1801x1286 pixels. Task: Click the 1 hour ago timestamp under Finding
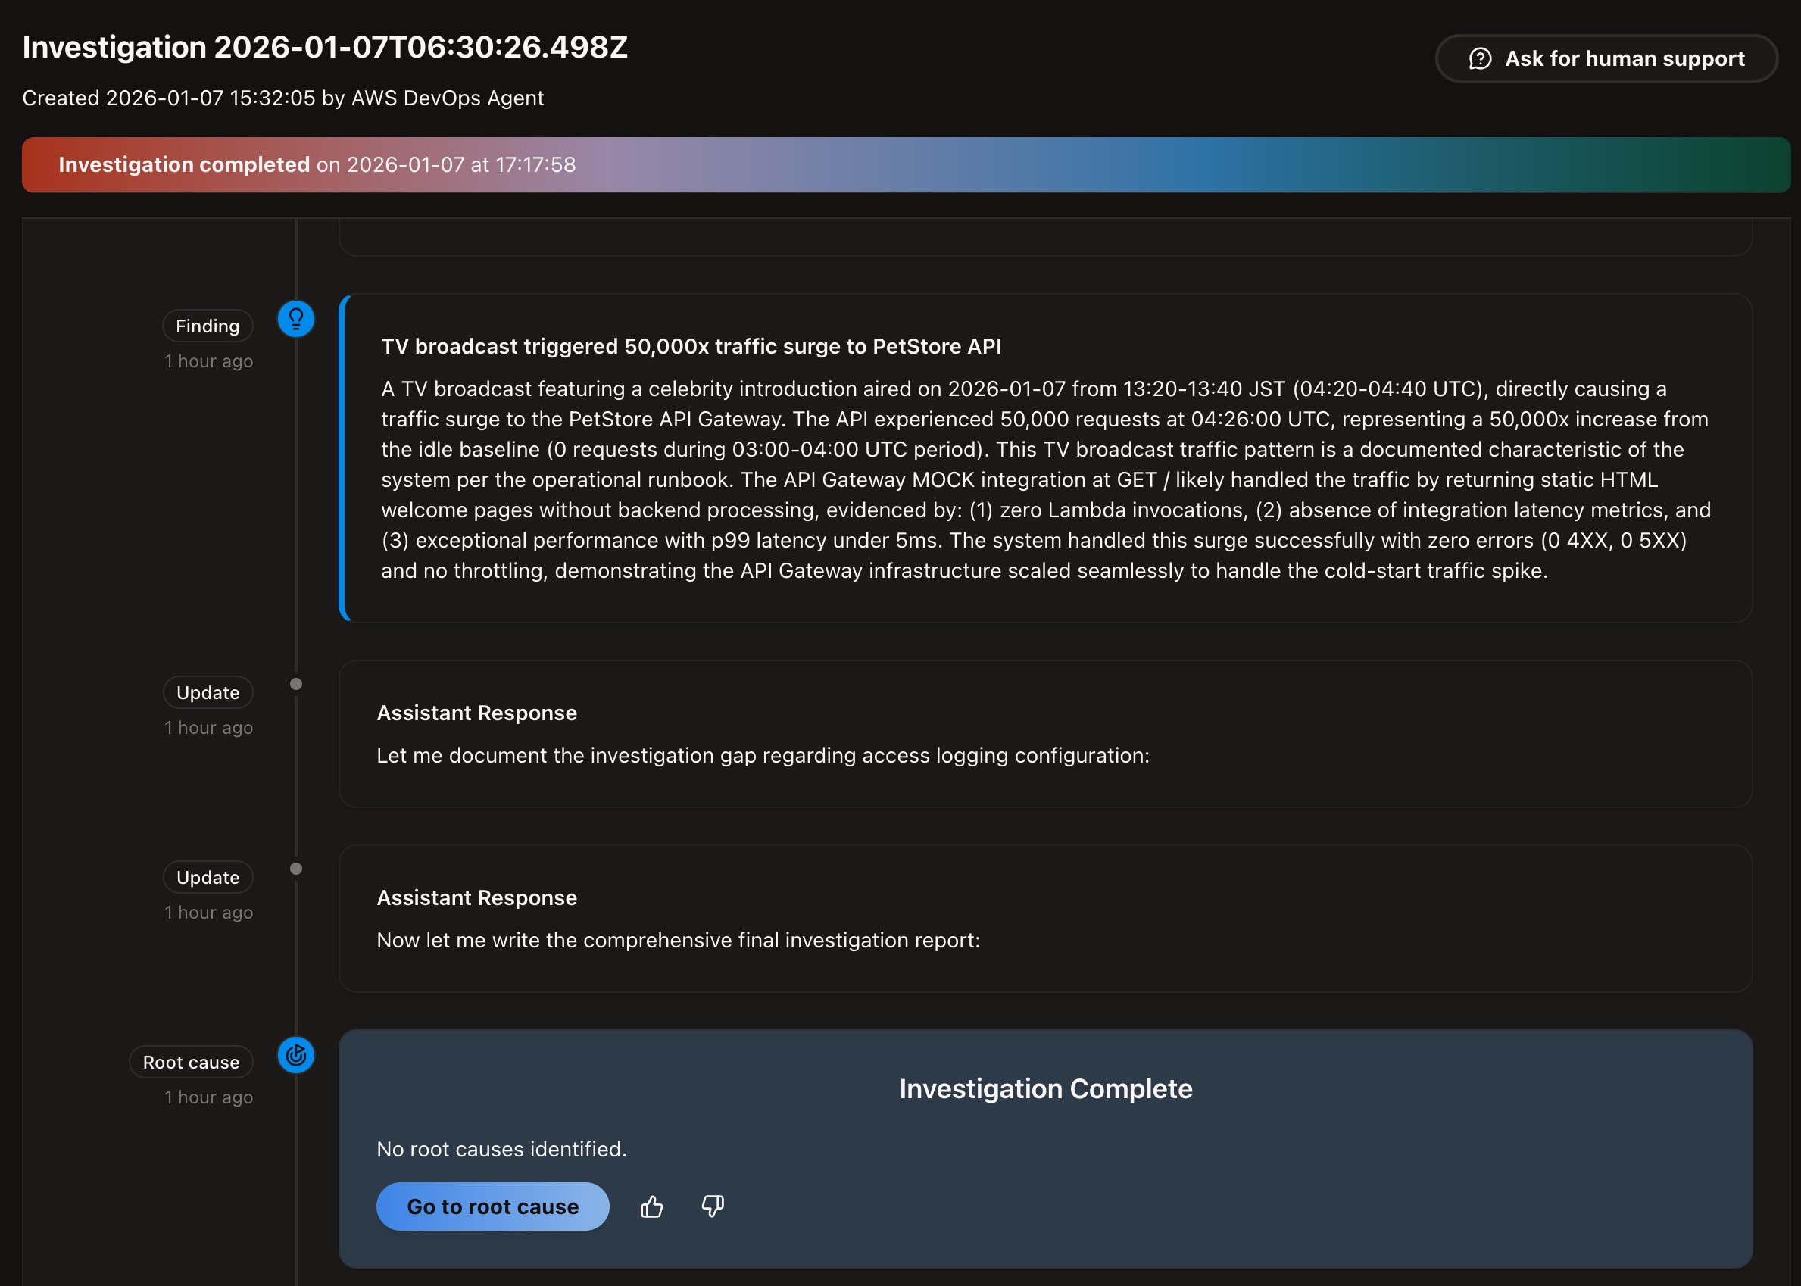tap(208, 361)
